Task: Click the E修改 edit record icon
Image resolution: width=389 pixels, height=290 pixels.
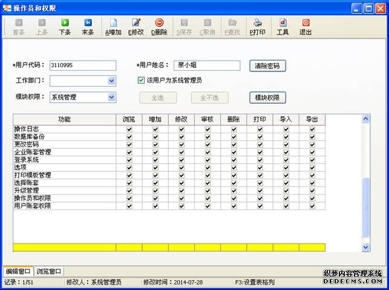Action: 136,27
